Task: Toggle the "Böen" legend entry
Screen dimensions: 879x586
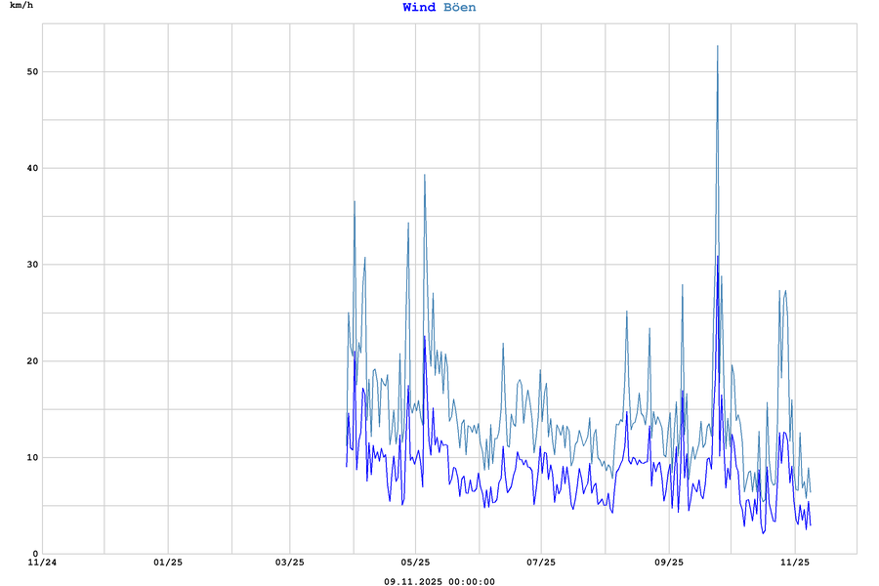Action: [460, 8]
